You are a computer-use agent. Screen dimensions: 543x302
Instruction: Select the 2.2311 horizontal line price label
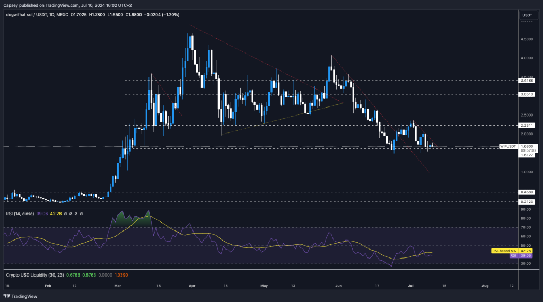click(527, 125)
